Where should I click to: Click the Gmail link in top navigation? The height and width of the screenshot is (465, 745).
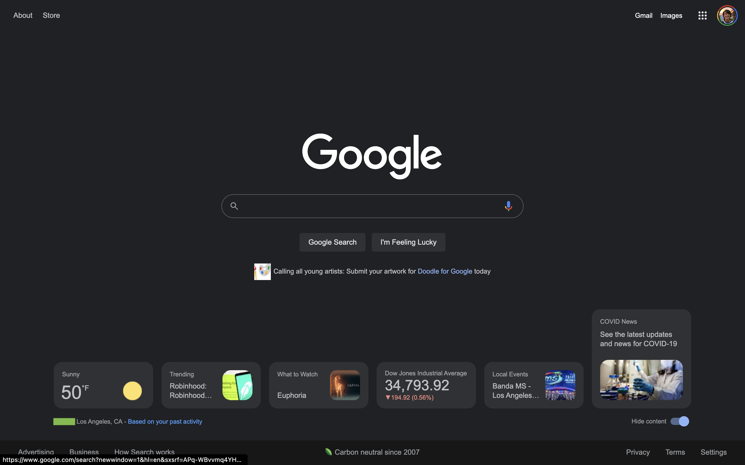tap(643, 15)
